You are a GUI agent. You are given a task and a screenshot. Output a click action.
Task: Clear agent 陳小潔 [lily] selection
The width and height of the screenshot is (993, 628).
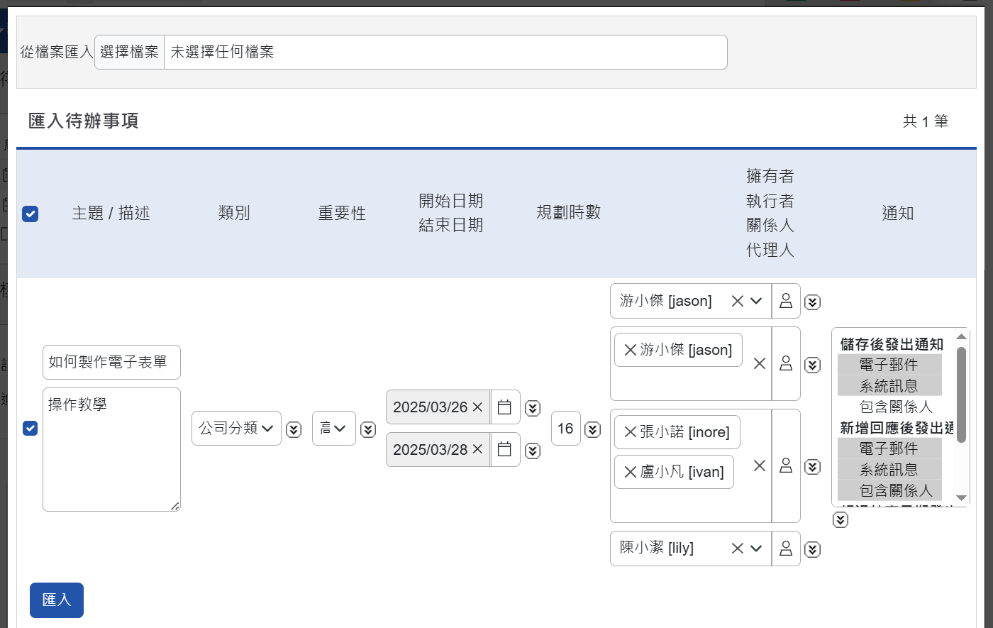pos(738,549)
